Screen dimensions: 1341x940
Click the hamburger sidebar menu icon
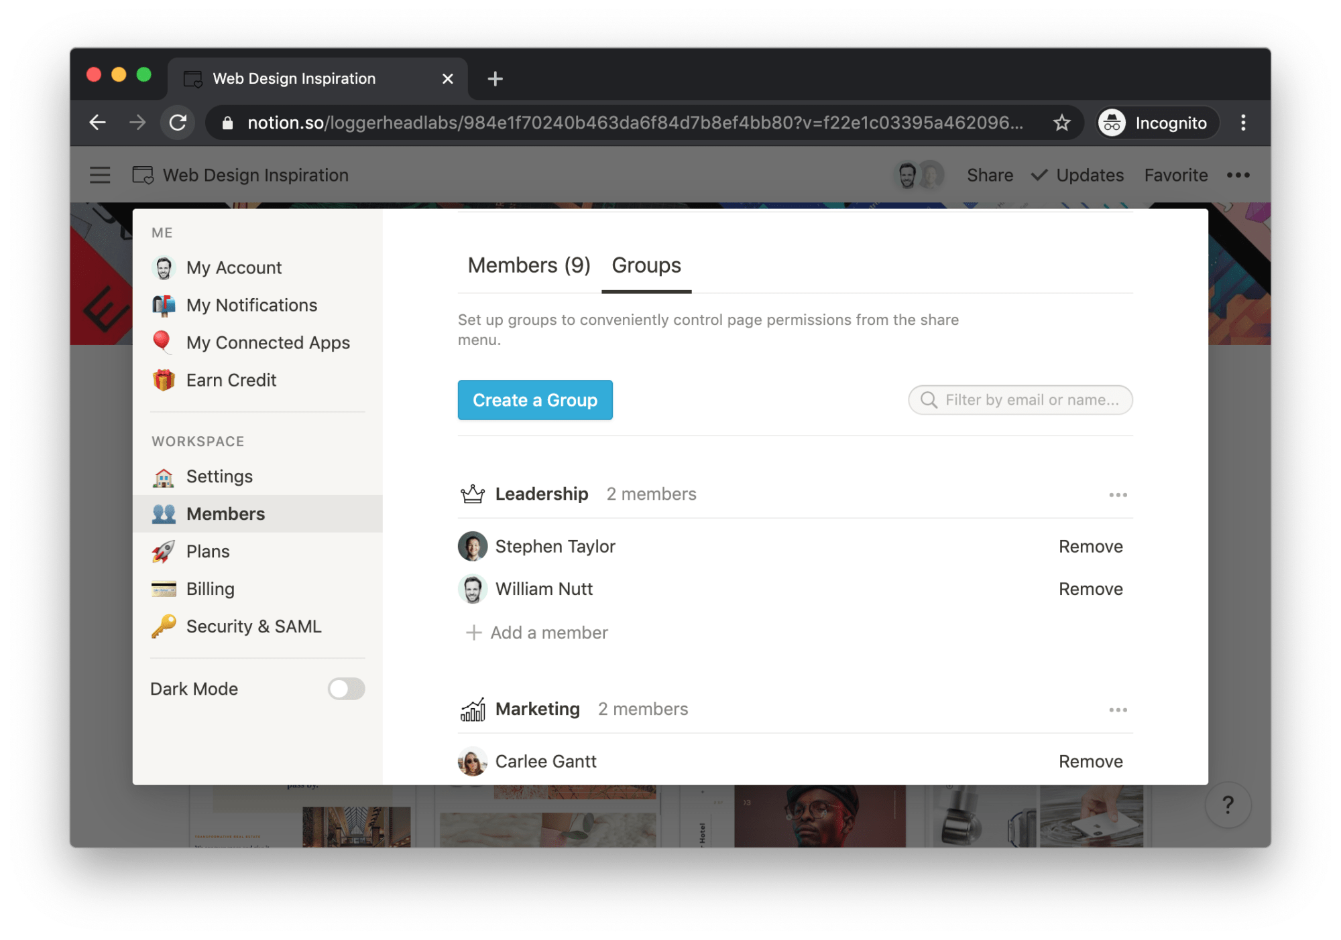click(x=100, y=175)
